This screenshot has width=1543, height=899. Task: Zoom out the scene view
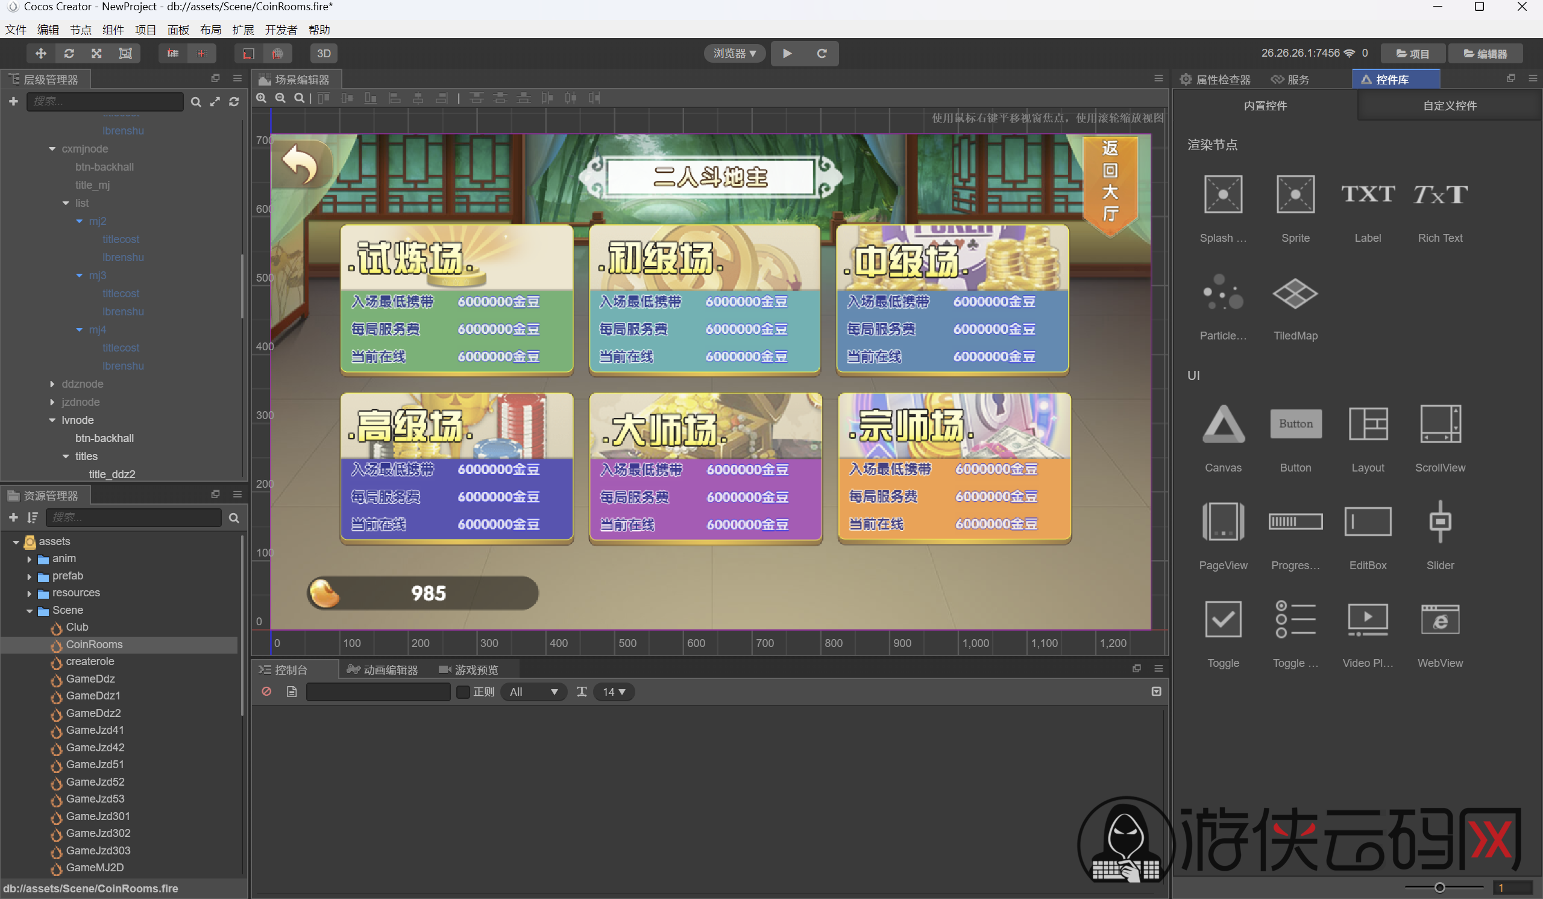click(x=280, y=98)
